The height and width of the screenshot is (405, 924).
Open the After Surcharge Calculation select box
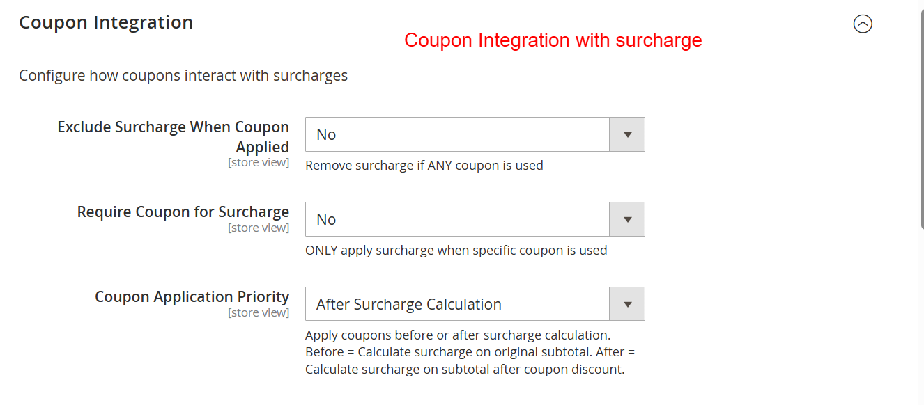tap(457, 304)
